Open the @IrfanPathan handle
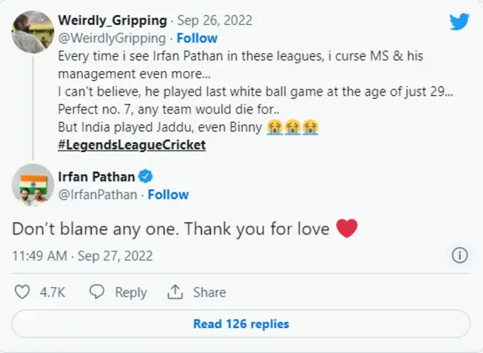The width and height of the screenshot is (483, 353). tap(97, 195)
